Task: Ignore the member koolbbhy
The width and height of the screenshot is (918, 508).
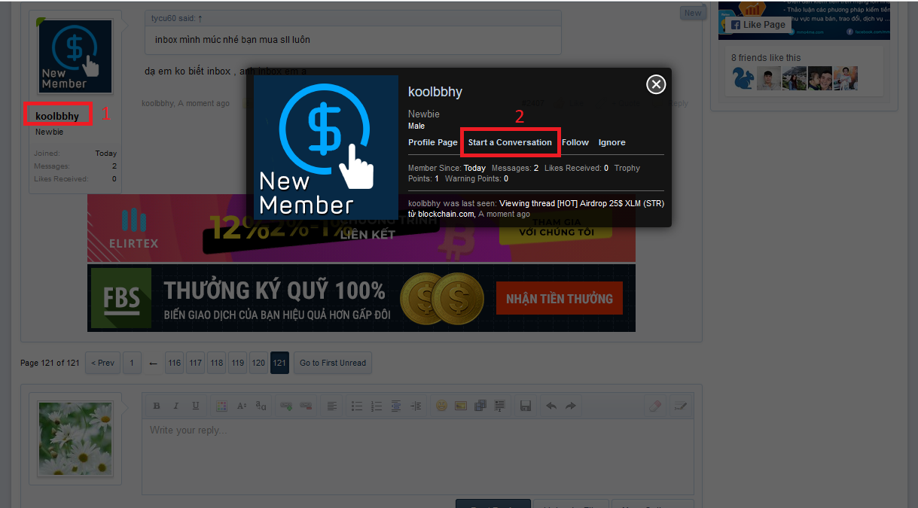Action: click(x=611, y=142)
